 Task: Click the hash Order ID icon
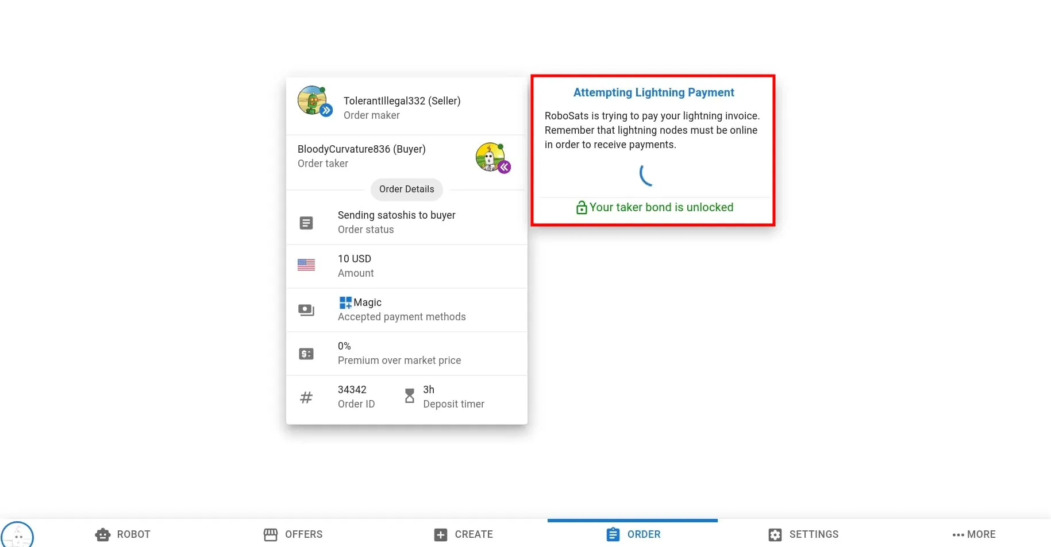[306, 397]
